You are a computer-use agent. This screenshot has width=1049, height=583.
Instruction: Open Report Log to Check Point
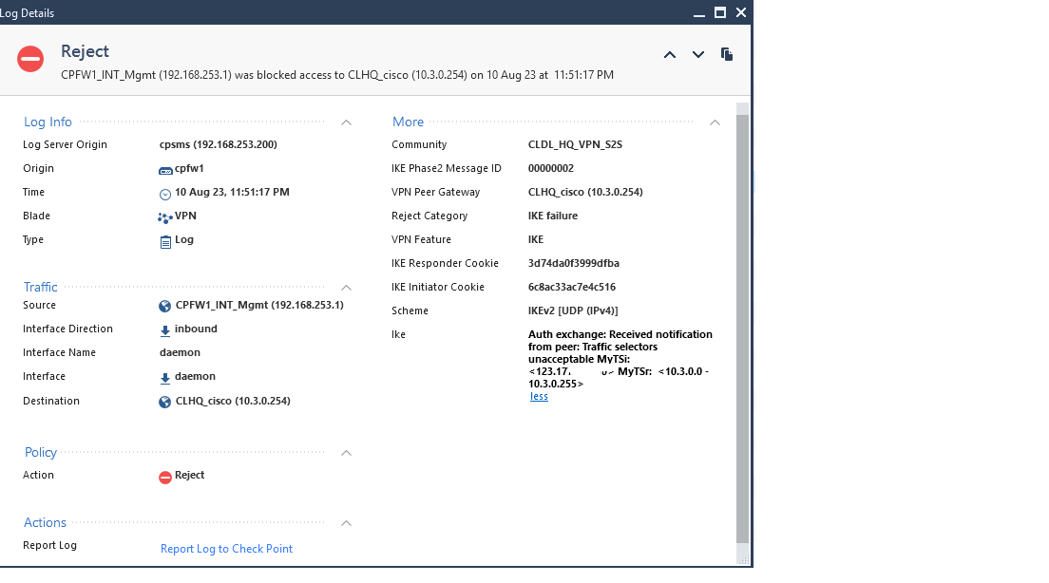[x=226, y=549]
